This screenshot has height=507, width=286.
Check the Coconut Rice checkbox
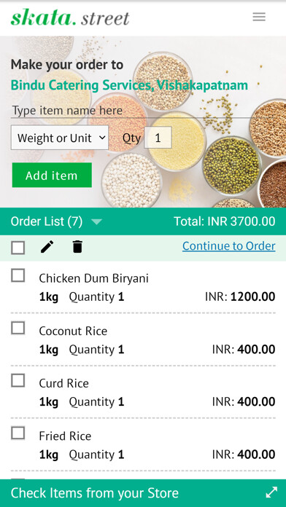click(x=18, y=329)
